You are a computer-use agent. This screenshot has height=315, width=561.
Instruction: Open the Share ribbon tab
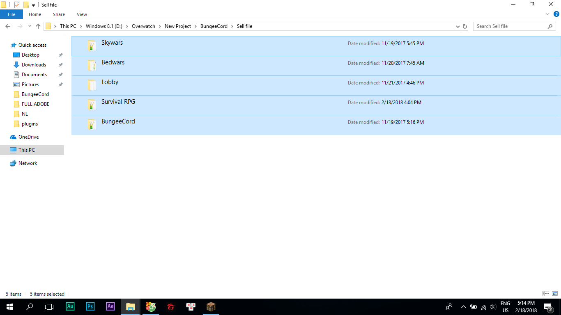(x=59, y=14)
